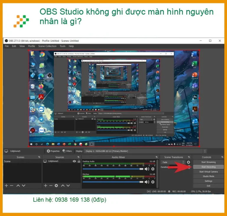Viewport: 227px width, 216px height.
Task: Click the REC 00:00:00 status indicator
Action: (x=177, y=191)
